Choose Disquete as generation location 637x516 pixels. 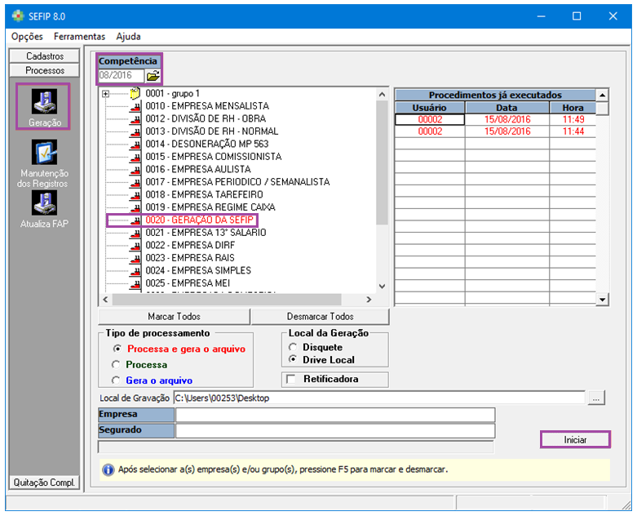[x=293, y=347]
